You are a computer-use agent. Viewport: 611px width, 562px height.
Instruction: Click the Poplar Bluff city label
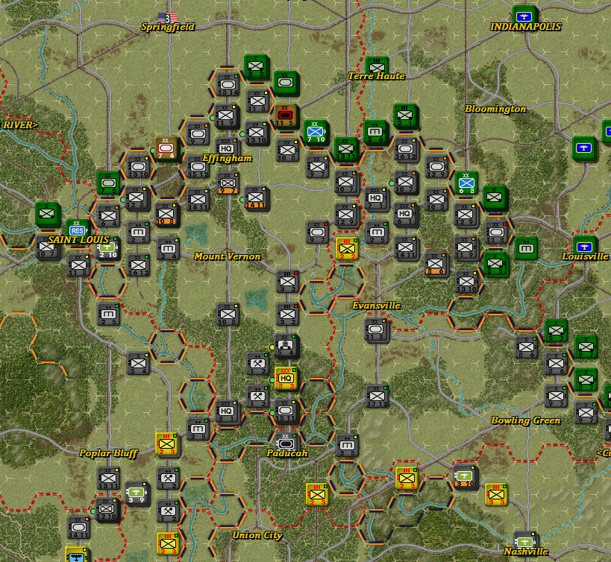(x=108, y=453)
